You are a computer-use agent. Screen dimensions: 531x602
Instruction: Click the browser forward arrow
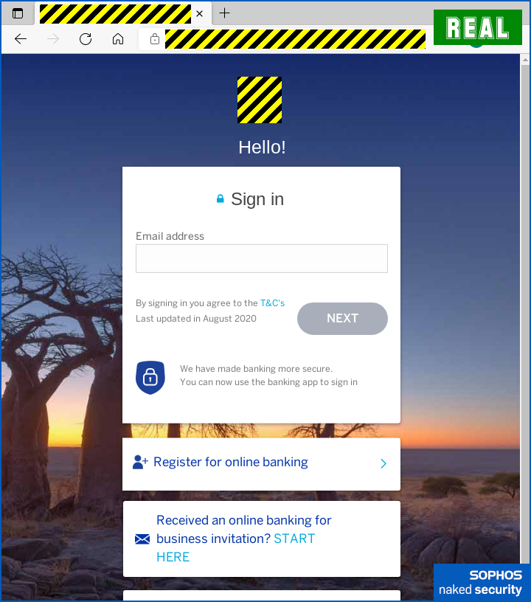coord(53,39)
